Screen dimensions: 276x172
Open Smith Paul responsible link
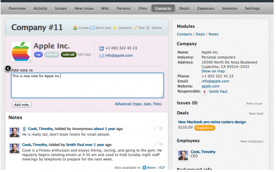coord(218,91)
